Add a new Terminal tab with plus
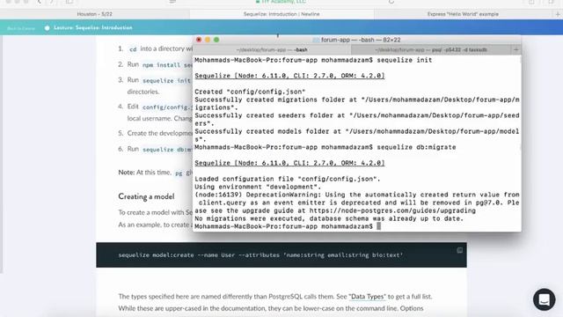The height and width of the screenshot is (317, 563). click(516, 49)
